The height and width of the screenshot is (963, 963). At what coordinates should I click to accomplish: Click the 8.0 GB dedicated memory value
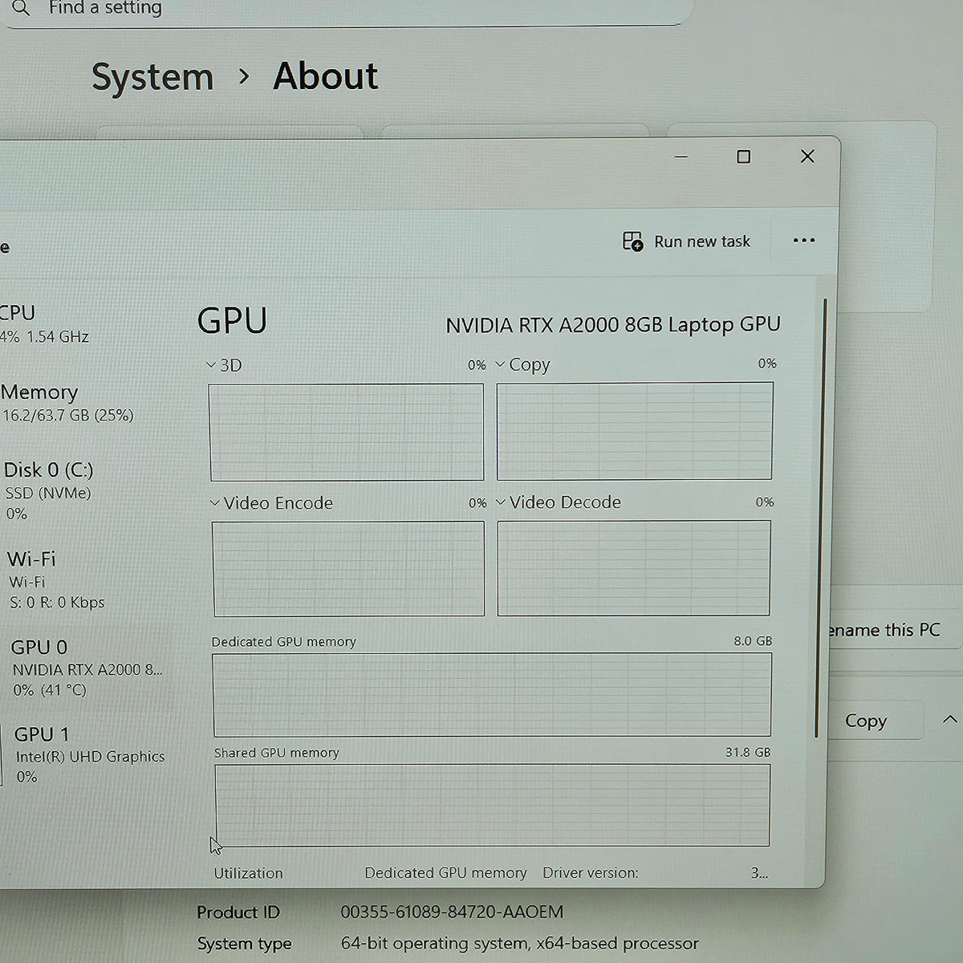point(753,641)
